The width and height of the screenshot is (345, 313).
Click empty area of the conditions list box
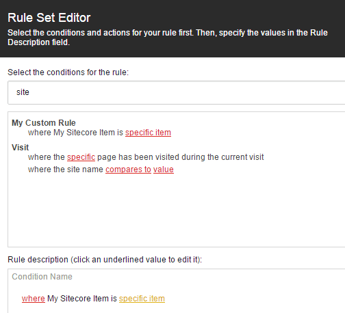coord(176,210)
